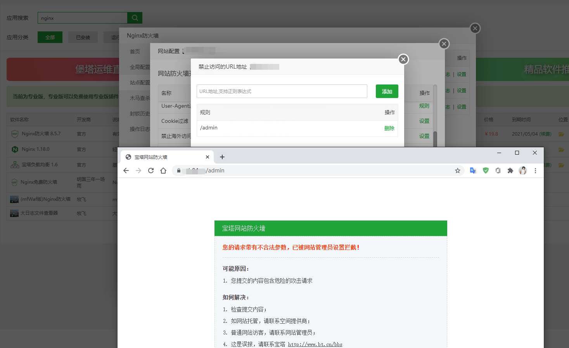Click the green 添加 button
This screenshot has height=348, width=569.
click(387, 91)
